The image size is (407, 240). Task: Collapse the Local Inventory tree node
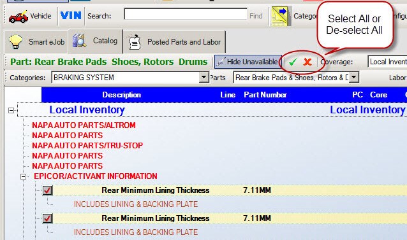click(x=11, y=111)
